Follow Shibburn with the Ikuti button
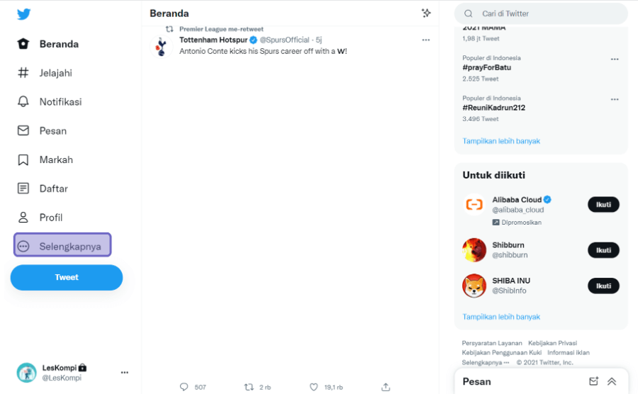The height and width of the screenshot is (394, 638). [603, 250]
